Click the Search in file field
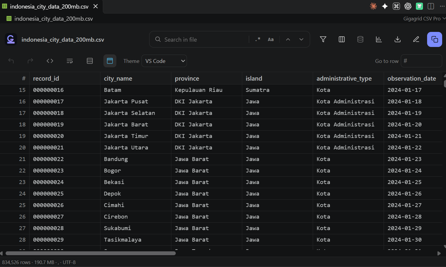Image resolution: width=446 pixels, height=267 pixels. click(x=205, y=40)
